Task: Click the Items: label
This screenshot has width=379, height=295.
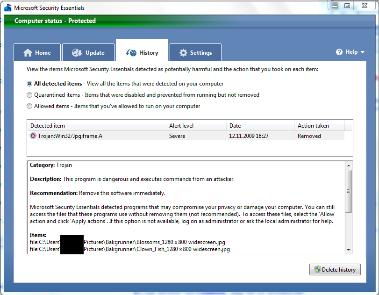Action: click(x=38, y=235)
